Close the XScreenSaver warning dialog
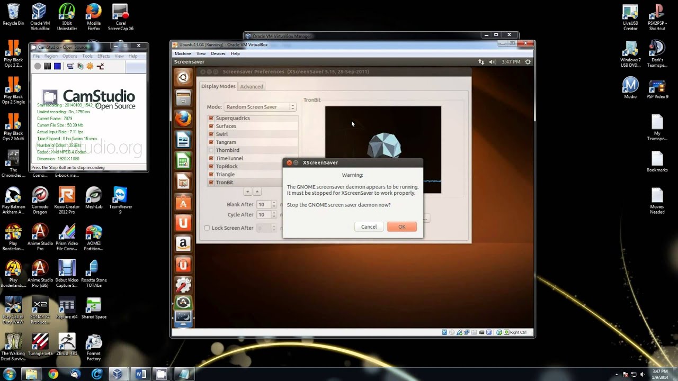The image size is (678, 381). (x=289, y=162)
